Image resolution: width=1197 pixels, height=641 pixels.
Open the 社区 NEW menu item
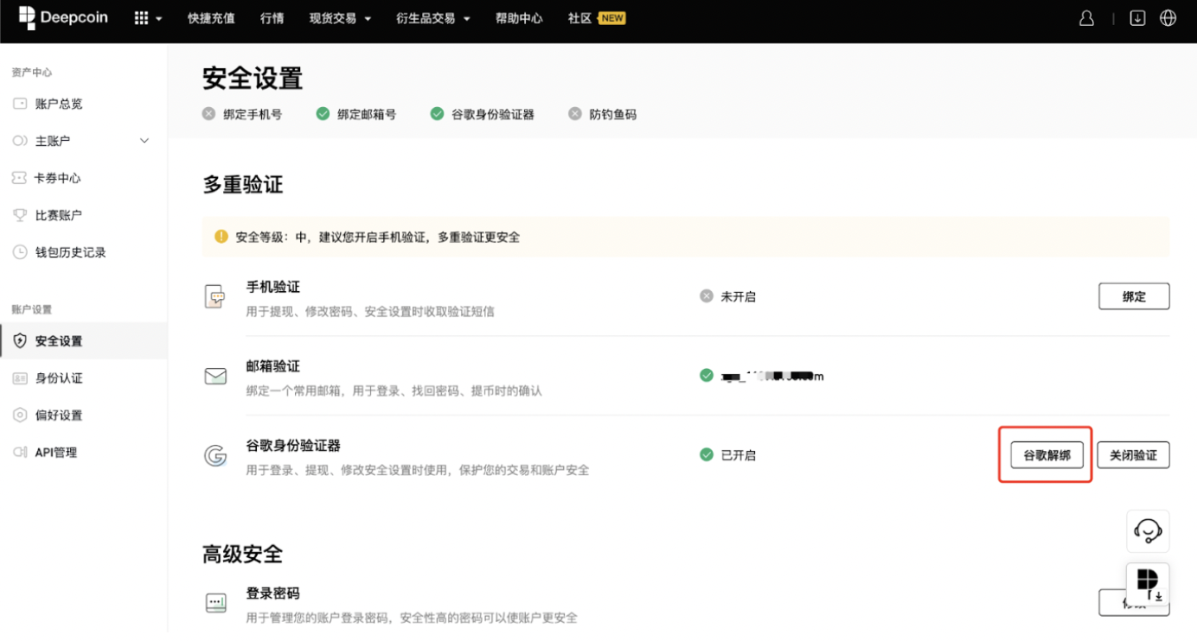pyautogui.click(x=596, y=18)
